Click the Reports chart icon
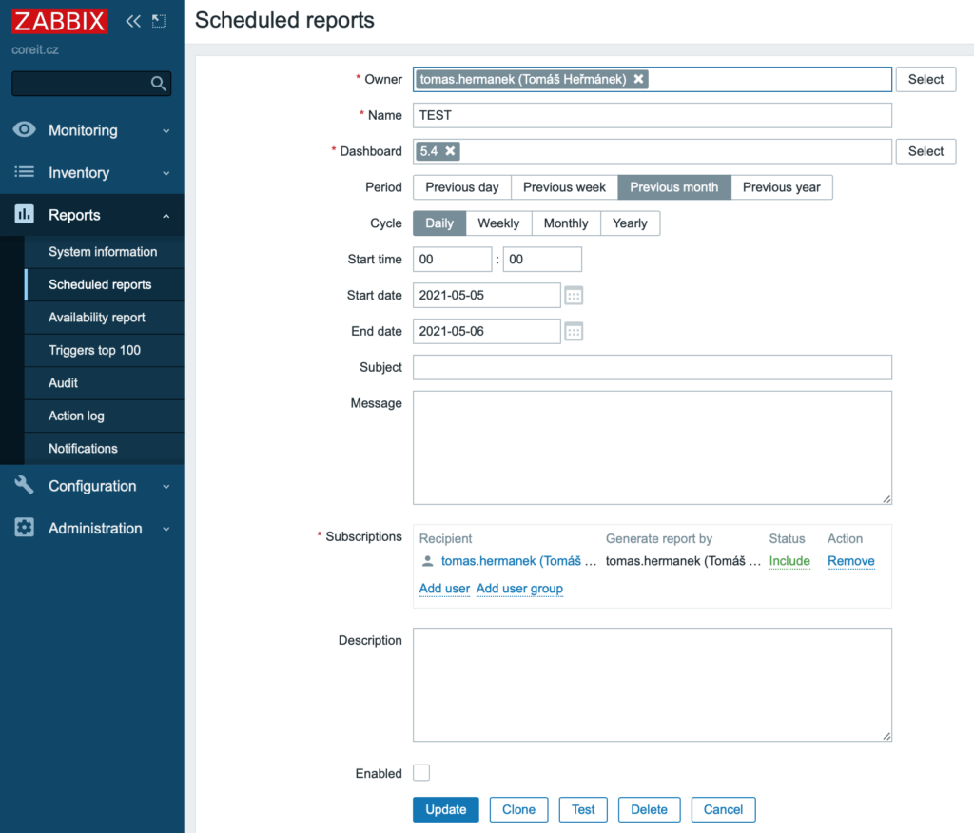The width and height of the screenshot is (974, 833). (x=24, y=214)
